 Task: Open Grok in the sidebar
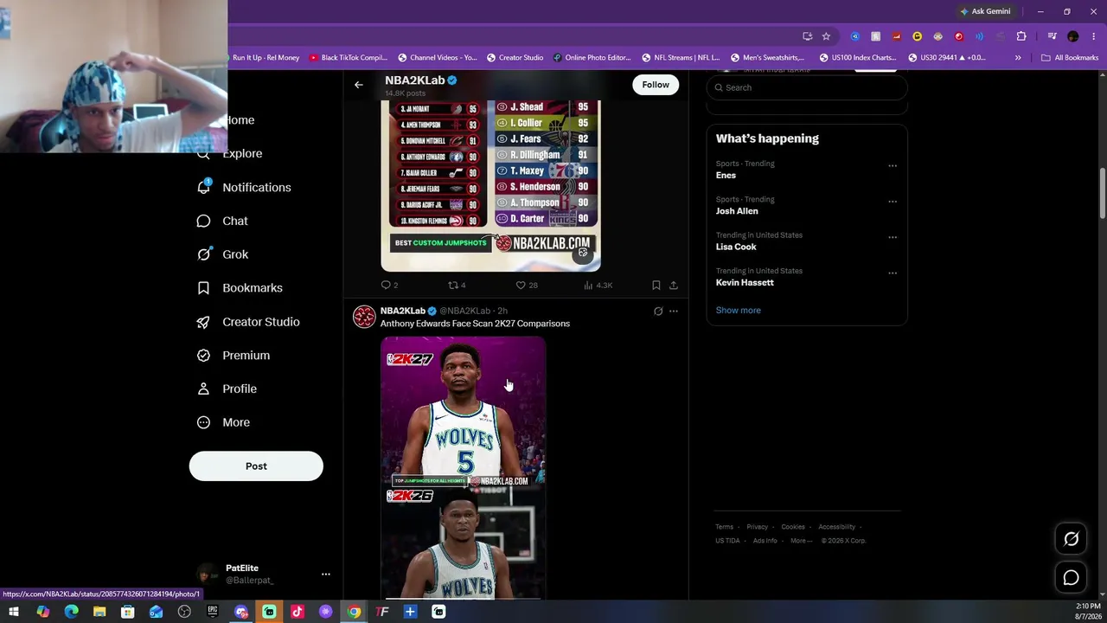pos(222,254)
